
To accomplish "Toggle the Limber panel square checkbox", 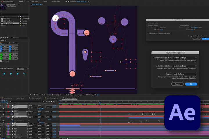I will click(x=1, y=43).
